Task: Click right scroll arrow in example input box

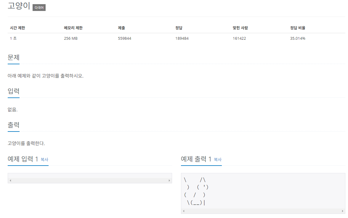Action: pyautogui.click(x=169, y=180)
